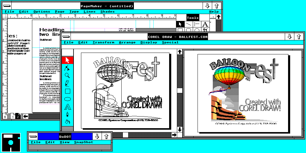This screenshot has height=153, width=306.
Task: Open the Type menu in PageMaker
Action: 74,12
